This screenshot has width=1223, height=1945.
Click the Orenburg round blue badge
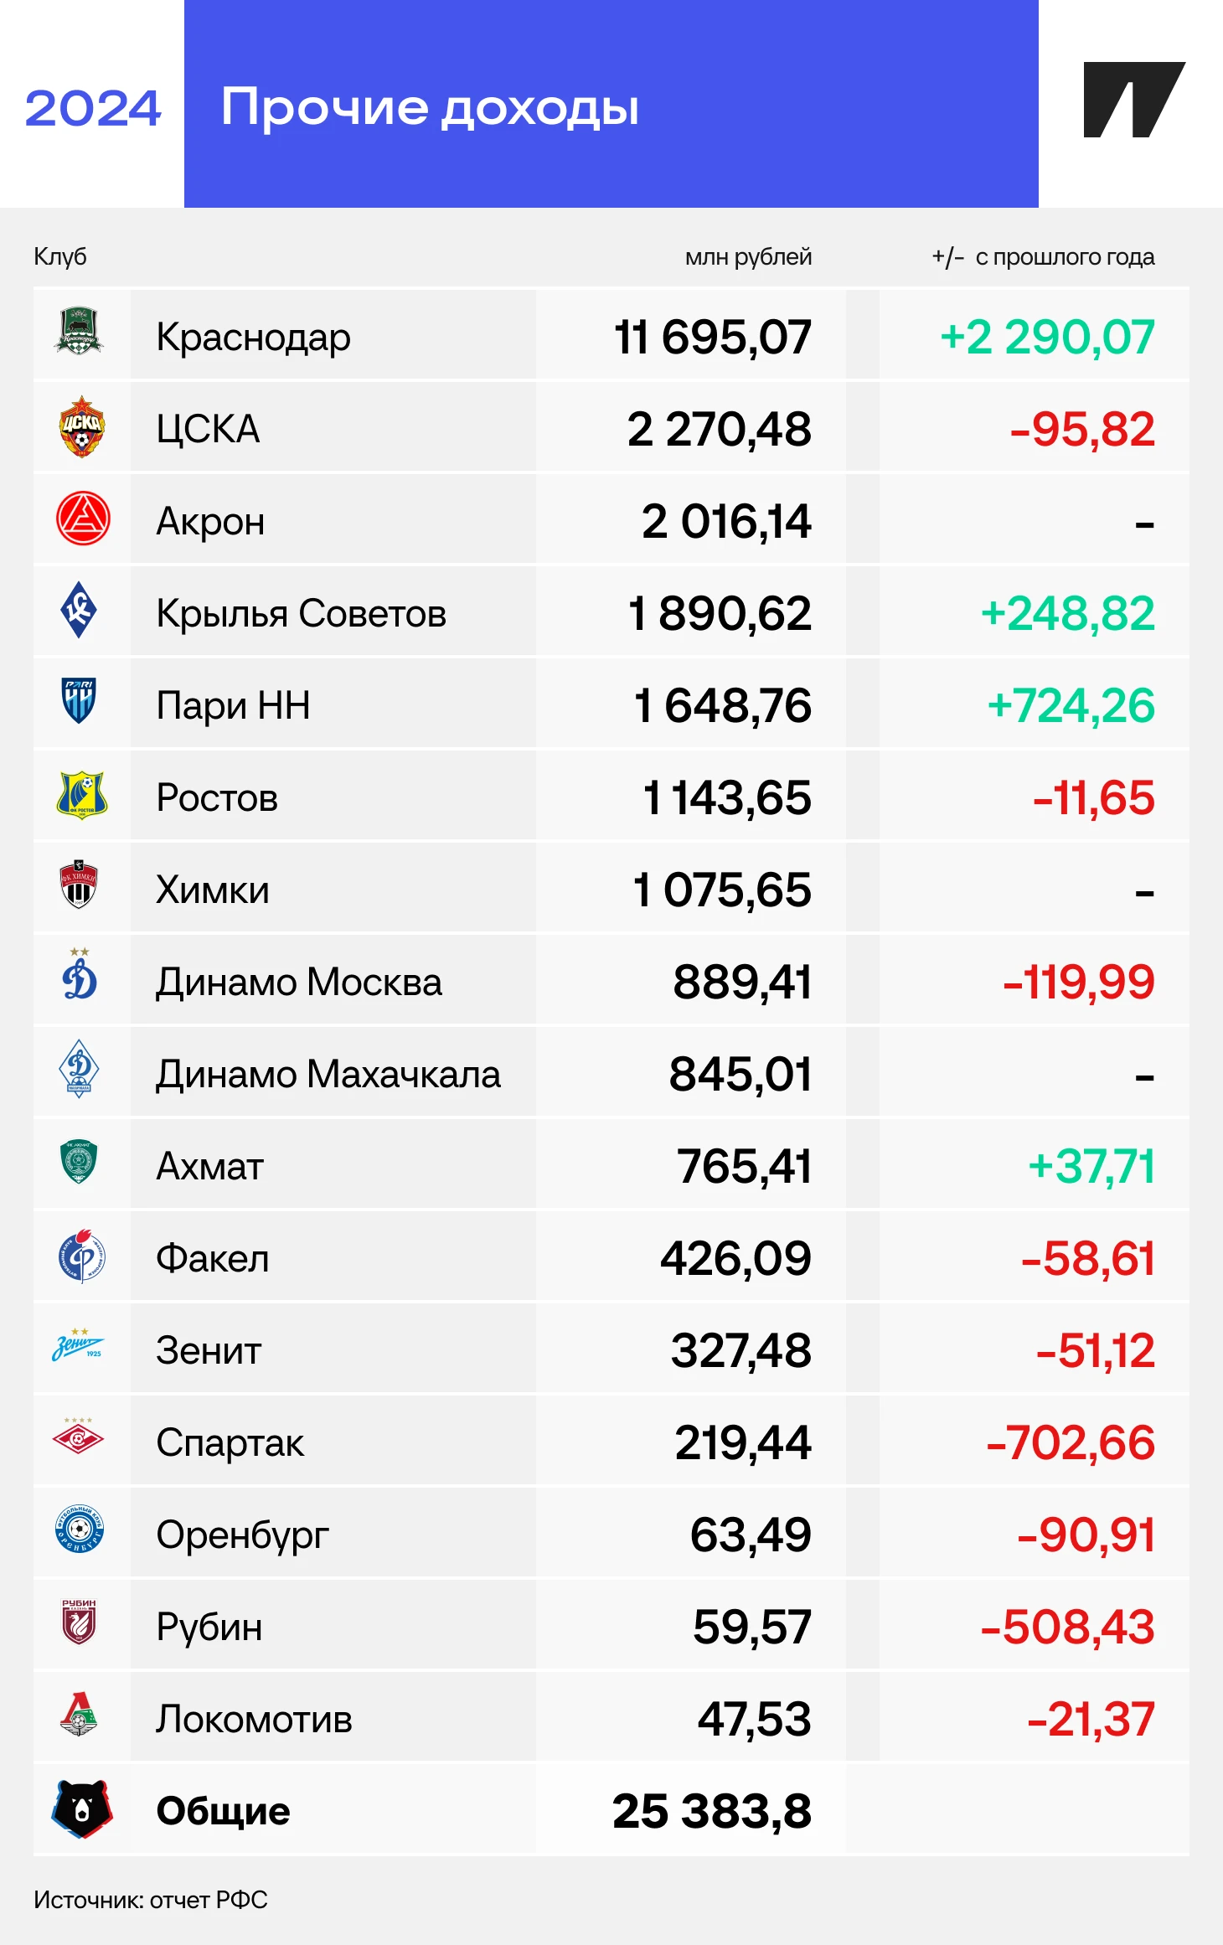click(80, 1530)
